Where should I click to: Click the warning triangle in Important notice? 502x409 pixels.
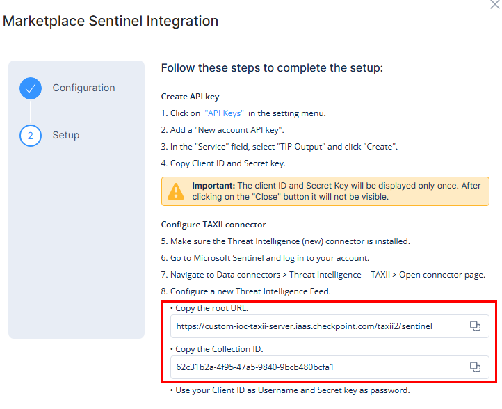pos(178,191)
